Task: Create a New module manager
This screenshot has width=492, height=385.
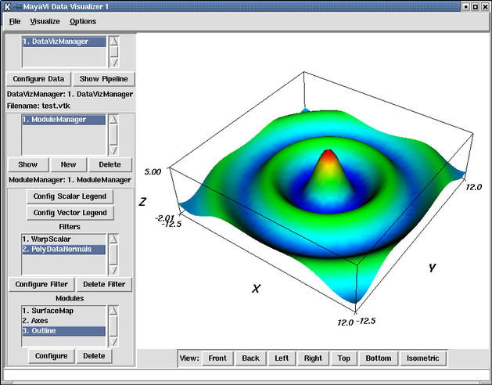Action: 68,164
